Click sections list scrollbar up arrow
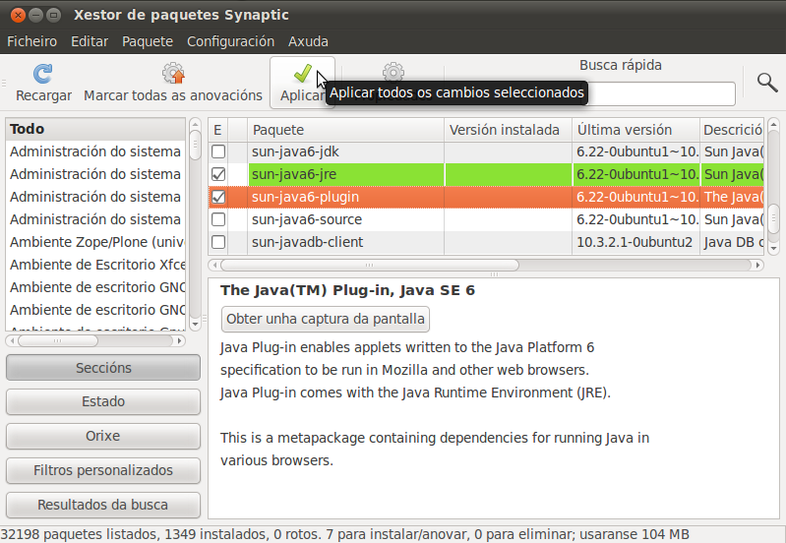786x543 pixels. tap(196, 124)
